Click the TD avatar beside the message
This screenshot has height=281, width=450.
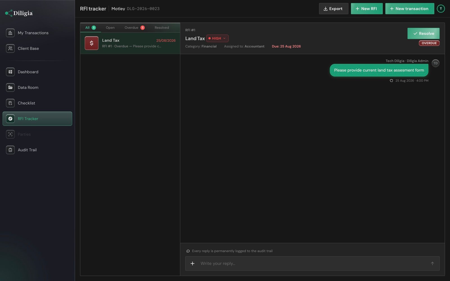[x=435, y=63]
